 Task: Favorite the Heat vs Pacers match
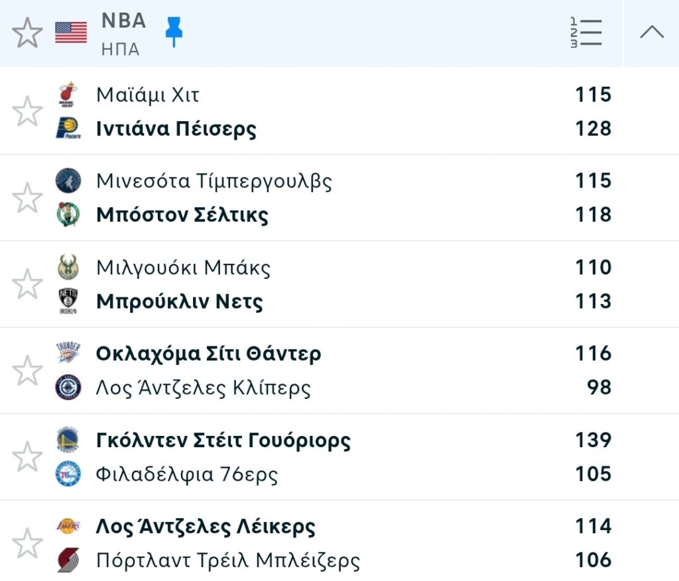pyautogui.click(x=27, y=111)
